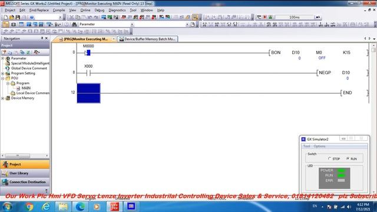Click X000 contact on rung 8
This screenshot has width=377, height=212.
[x=88, y=73]
